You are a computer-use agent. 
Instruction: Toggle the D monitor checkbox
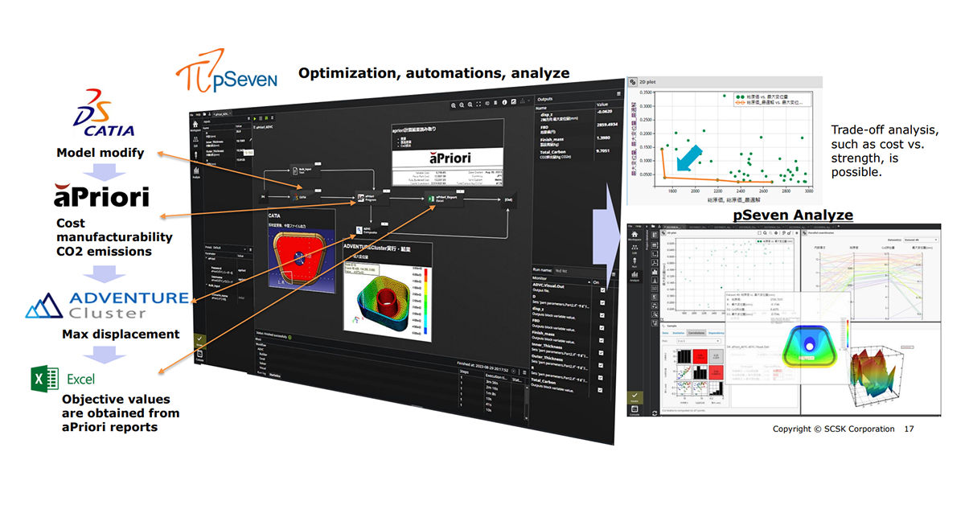click(x=602, y=302)
